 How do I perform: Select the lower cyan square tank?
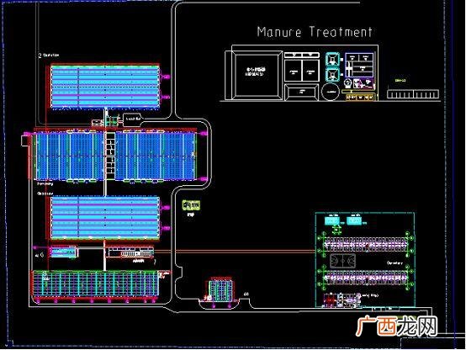click(332, 75)
